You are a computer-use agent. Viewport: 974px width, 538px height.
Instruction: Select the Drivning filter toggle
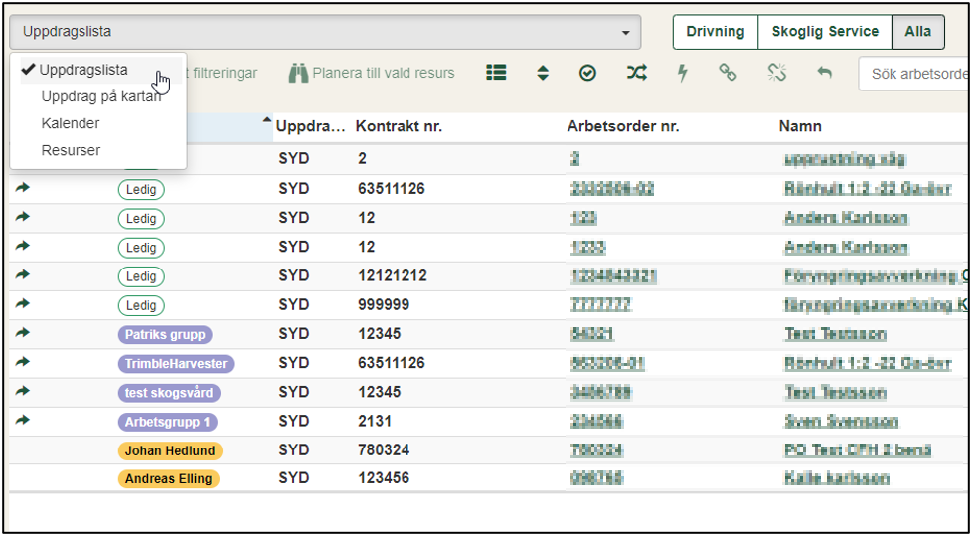pos(715,32)
